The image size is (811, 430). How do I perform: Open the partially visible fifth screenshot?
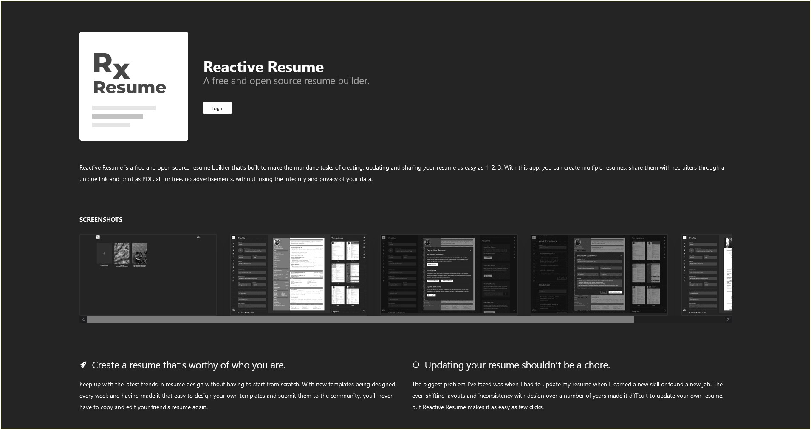[x=706, y=274]
